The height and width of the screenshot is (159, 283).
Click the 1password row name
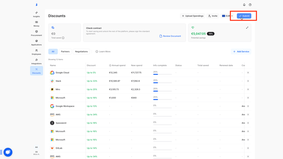[x=61, y=123]
